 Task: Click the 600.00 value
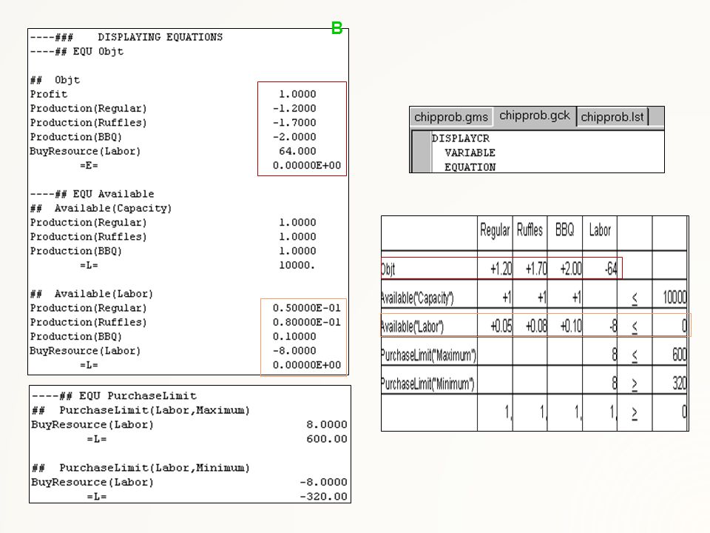pos(326,439)
